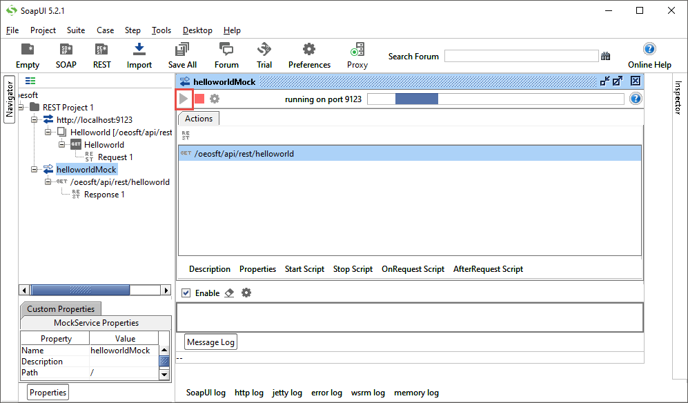Click the binoculars search forum icon
This screenshot has height=403, width=688.
coord(605,56)
